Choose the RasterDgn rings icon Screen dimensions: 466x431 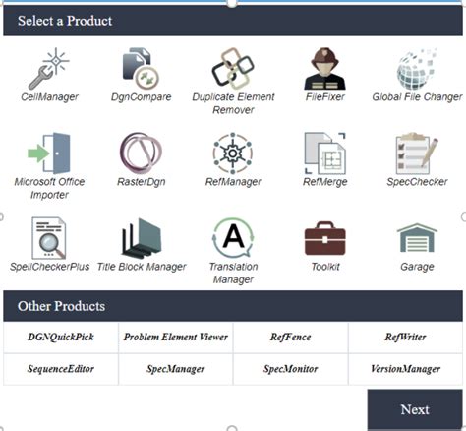[x=141, y=154]
